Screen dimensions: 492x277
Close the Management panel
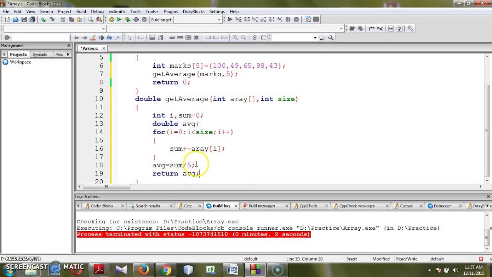coord(69,45)
